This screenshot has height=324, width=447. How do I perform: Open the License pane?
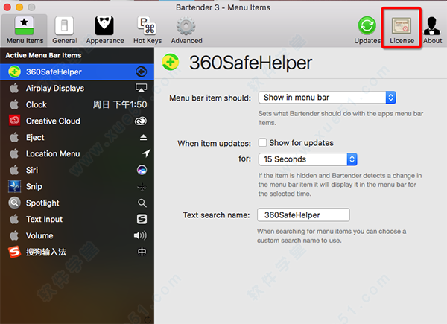pos(402,29)
